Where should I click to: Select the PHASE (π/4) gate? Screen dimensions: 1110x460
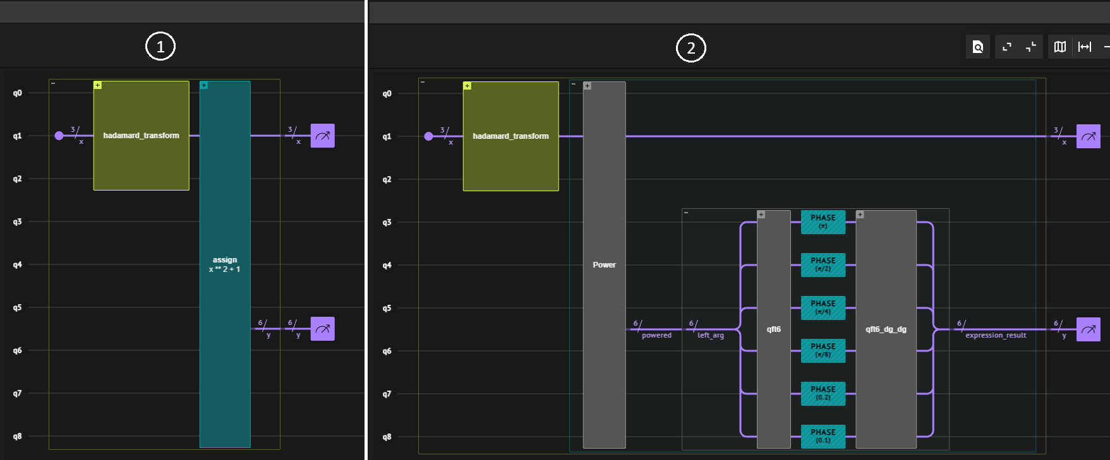click(823, 308)
